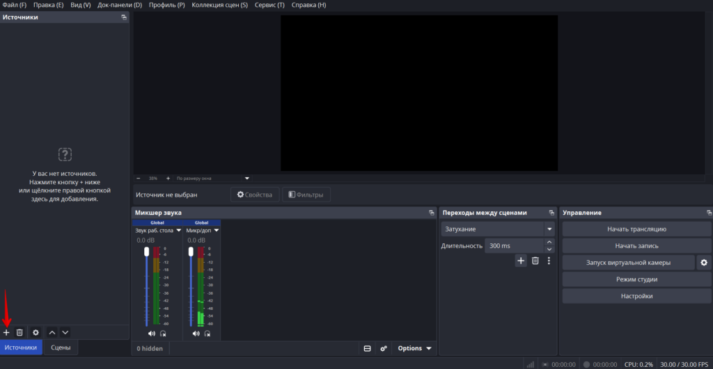Open the Вид (V) menu

click(x=81, y=5)
